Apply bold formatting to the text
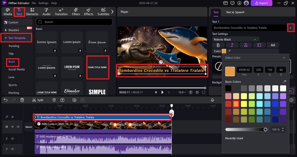 218,45
